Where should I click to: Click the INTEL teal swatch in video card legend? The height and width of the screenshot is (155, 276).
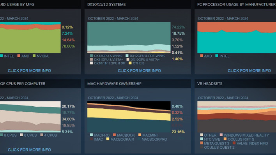pos(2,56)
